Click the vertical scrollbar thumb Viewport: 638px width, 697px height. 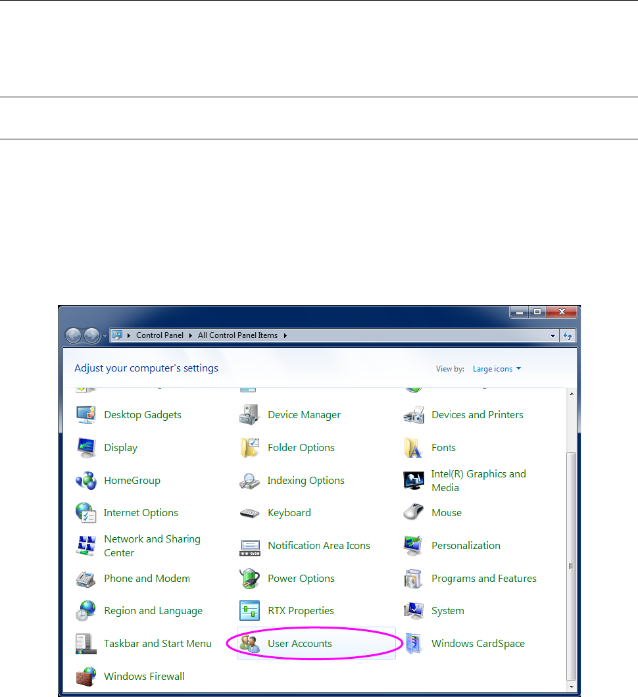coord(572,566)
